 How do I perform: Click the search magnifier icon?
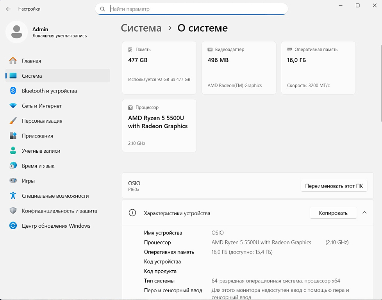click(x=103, y=9)
